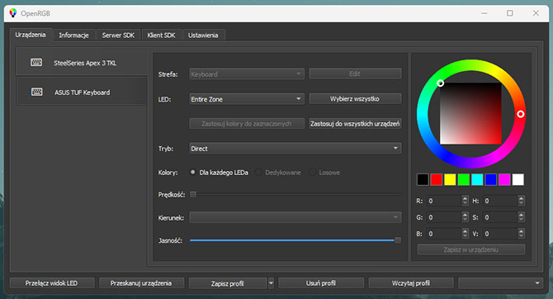
Task: Open the LED Entire Zone dropdown
Action: pos(247,99)
